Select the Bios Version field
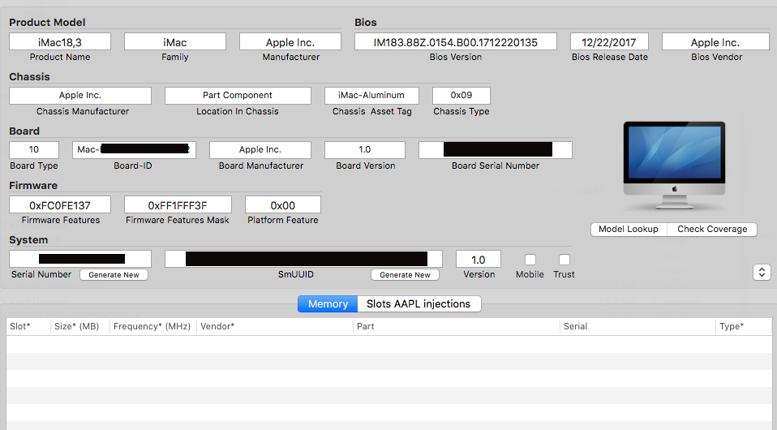Viewport: 777px width, 430px height. coord(455,42)
